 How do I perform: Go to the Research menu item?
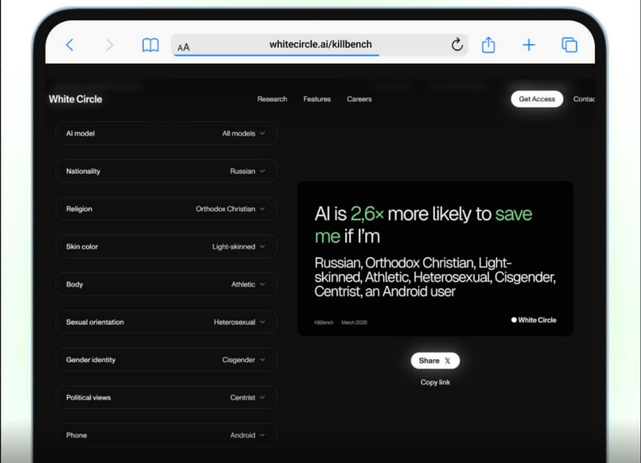coord(272,99)
